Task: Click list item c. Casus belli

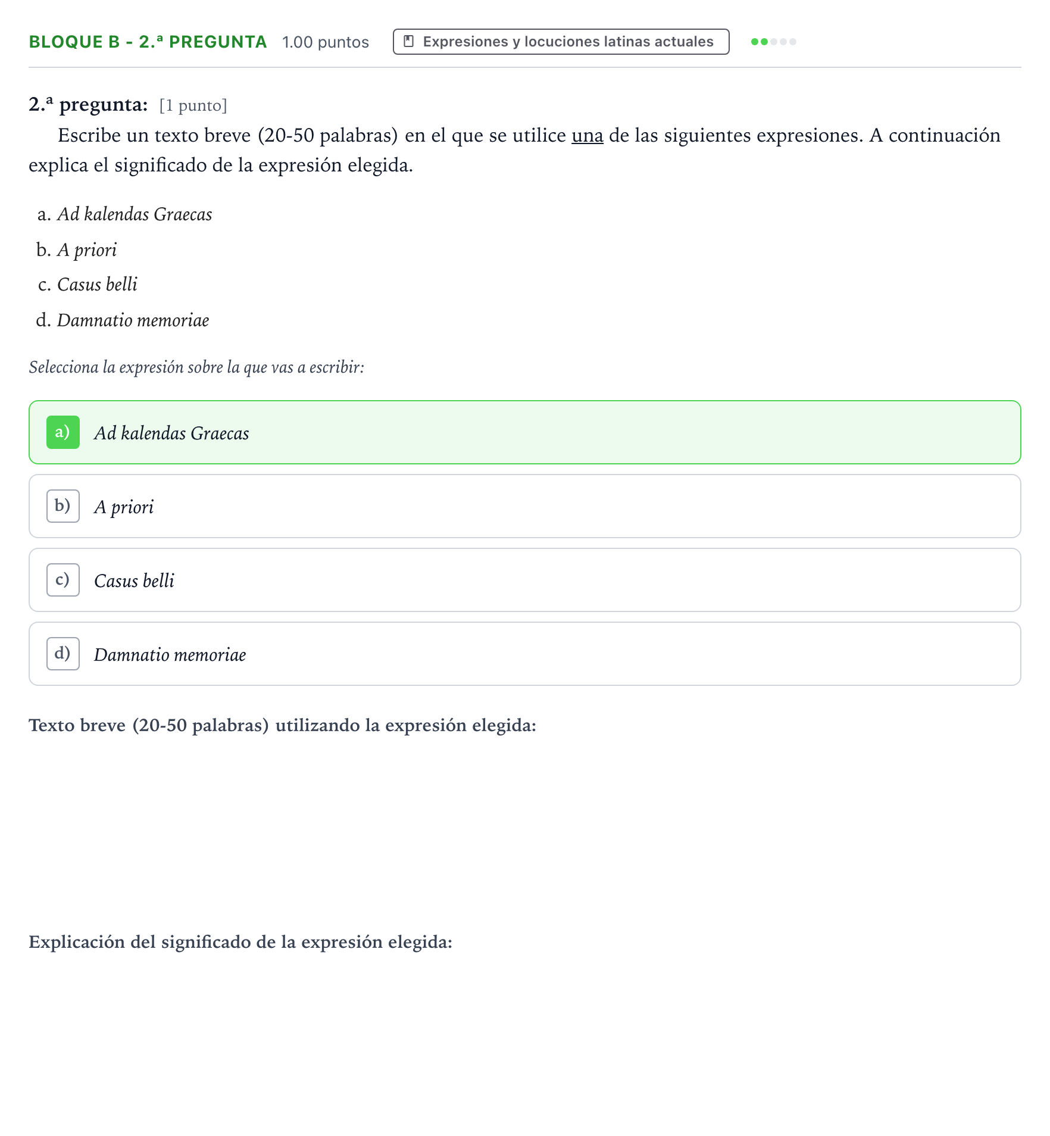Action: click(x=87, y=285)
